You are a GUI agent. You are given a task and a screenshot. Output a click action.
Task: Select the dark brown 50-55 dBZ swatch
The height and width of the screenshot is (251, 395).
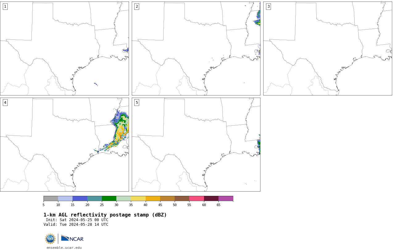pos(182,198)
